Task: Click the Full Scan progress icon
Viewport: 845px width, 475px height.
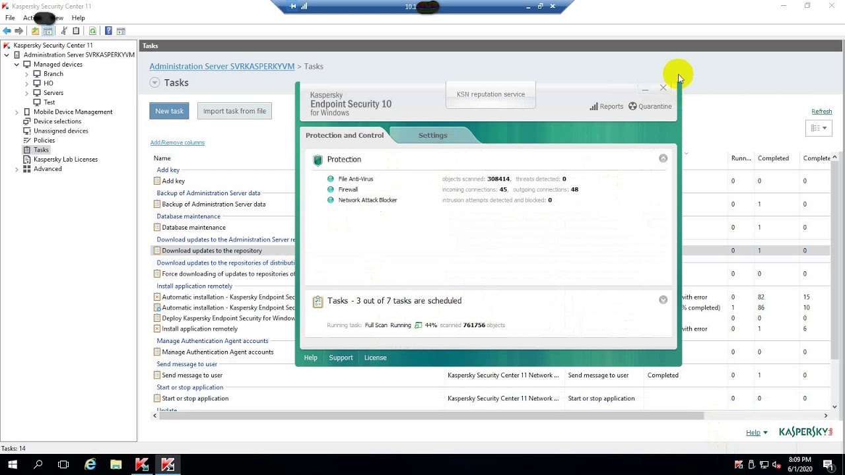Action: 418,325
